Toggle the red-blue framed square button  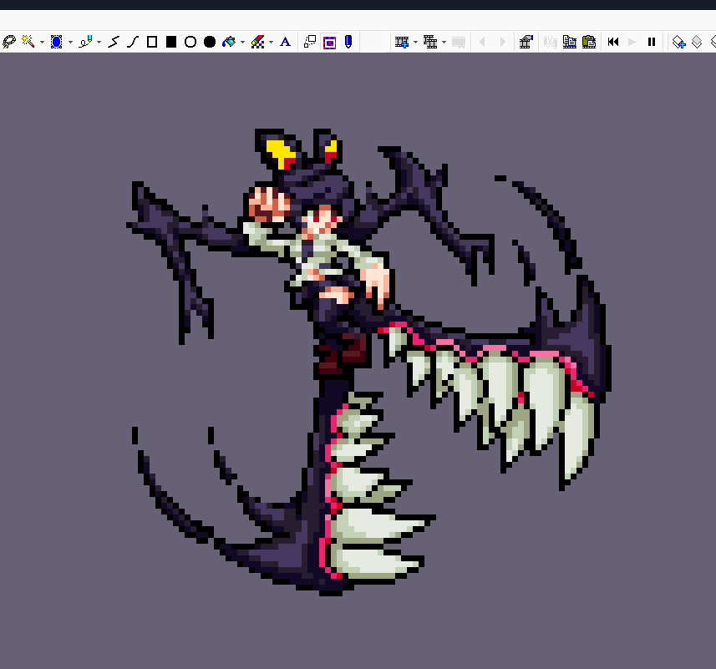click(329, 43)
